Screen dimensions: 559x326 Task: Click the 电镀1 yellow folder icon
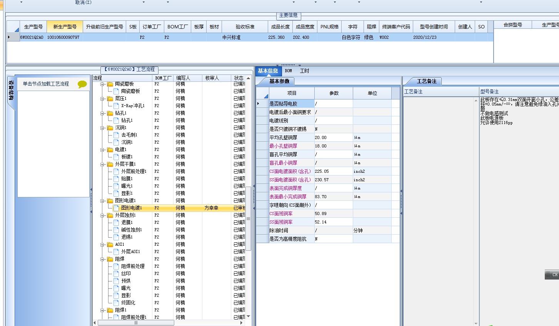point(110,149)
